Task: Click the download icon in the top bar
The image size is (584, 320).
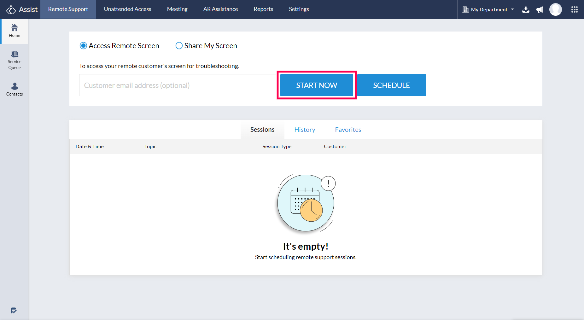Action: 526,9
